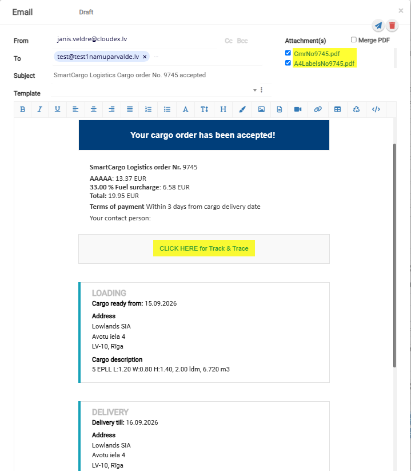Uncheck the A4LabelsNo9745.pdf attachment
This screenshot has height=471, width=411.
pyautogui.click(x=288, y=63)
